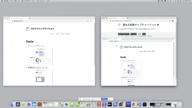Viewport: 192px width, 108px height.
Task: Open the ウィンドウ menu in the menu bar
Action: [x=42, y=1]
